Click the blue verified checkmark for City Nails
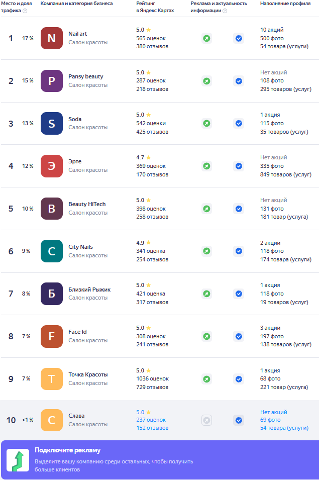Viewport: 319px width, 480px height. click(239, 251)
